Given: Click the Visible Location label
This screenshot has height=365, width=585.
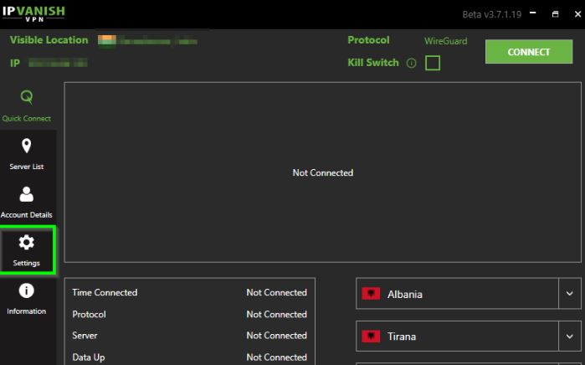Looking at the screenshot, I should pyautogui.click(x=49, y=40).
